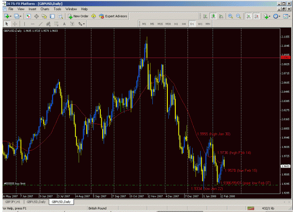The image size is (293, 212).
Task: Select the Text (A) tool
Action: tap(64, 24)
